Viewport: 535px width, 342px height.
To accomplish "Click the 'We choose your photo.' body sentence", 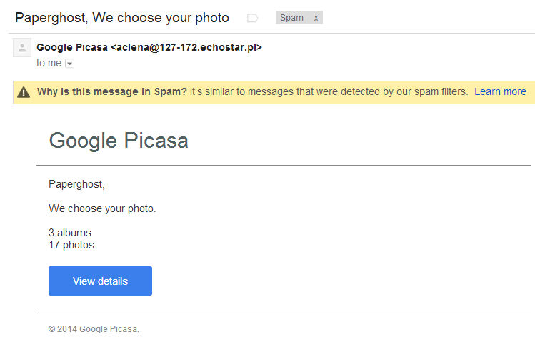I will [x=101, y=208].
